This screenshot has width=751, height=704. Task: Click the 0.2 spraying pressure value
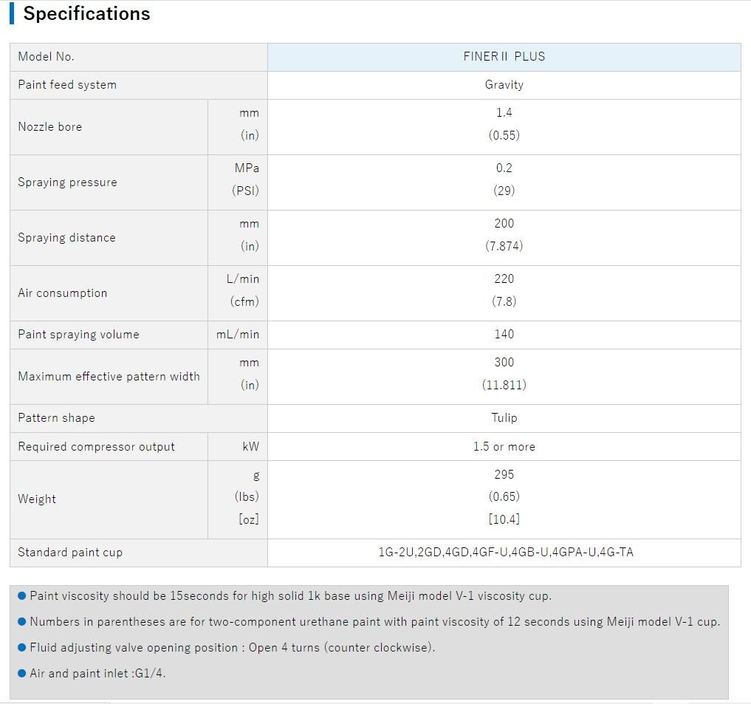[x=504, y=168]
